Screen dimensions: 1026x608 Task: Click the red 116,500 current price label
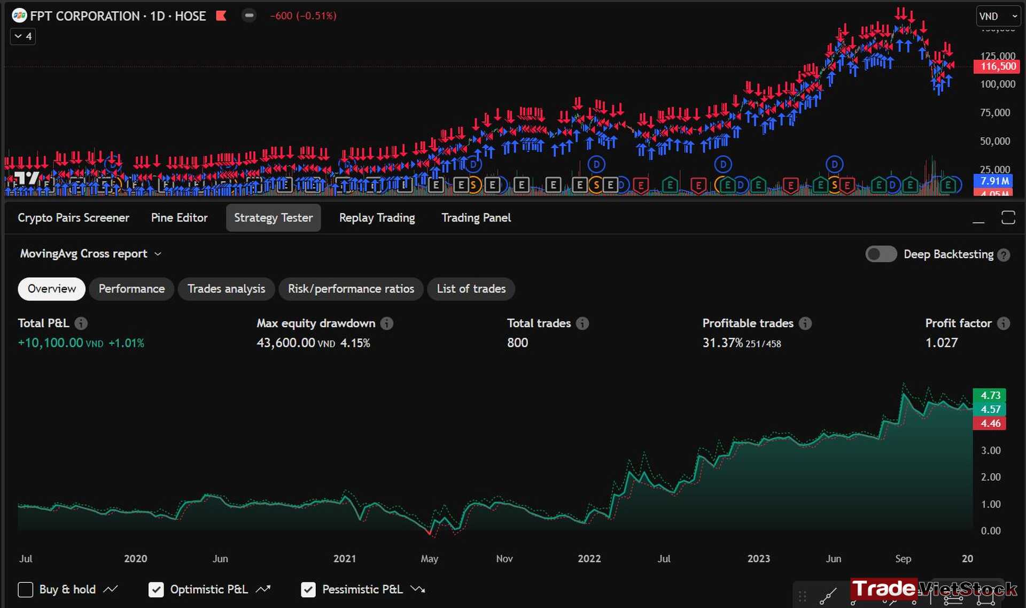(x=998, y=66)
